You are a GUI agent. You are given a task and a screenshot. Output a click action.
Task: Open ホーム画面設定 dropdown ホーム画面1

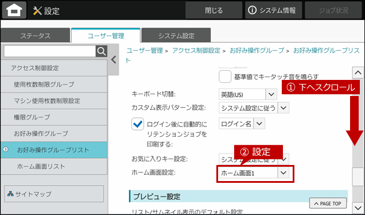coord(254,173)
